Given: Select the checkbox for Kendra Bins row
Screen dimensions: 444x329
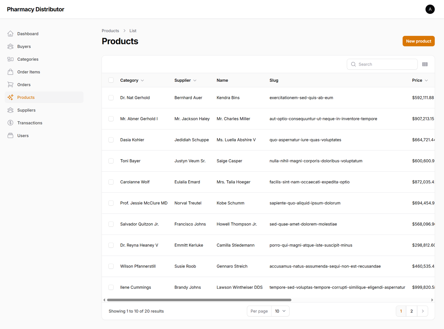Looking at the screenshot, I should 111,98.
